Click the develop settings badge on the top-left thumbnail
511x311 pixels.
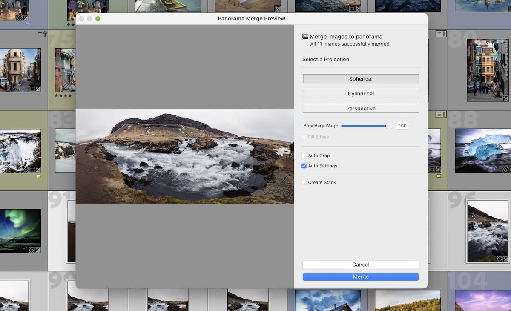pos(25,18)
